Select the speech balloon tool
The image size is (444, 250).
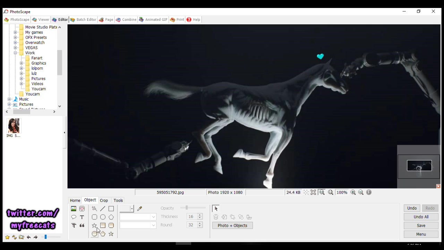(74, 217)
